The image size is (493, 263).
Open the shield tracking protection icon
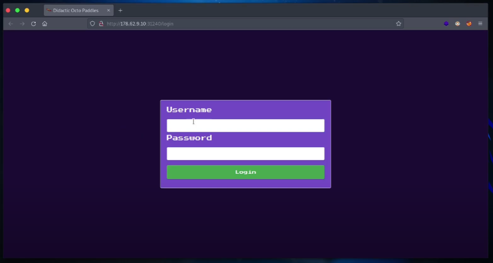(93, 24)
